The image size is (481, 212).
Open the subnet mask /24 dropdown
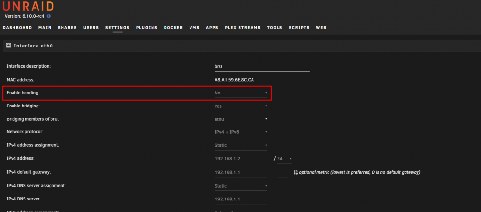pyautogui.click(x=285, y=159)
